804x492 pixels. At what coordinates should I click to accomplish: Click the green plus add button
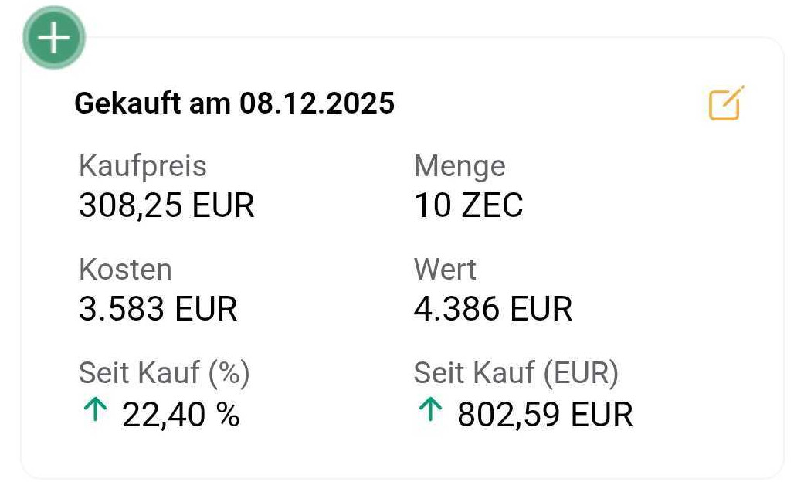tap(53, 38)
